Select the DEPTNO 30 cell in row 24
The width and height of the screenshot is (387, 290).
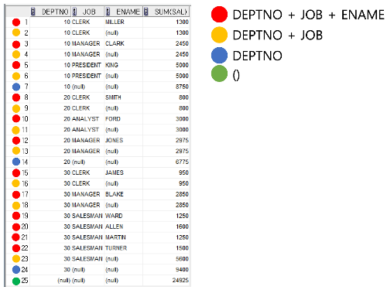pyautogui.click(x=67, y=270)
